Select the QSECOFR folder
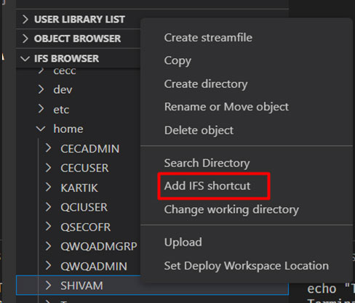Screen dimensions: 355x303 (85, 227)
